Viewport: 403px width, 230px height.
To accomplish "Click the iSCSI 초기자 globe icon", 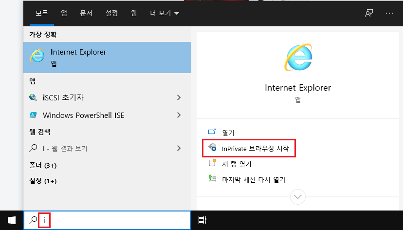I will coord(33,97).
